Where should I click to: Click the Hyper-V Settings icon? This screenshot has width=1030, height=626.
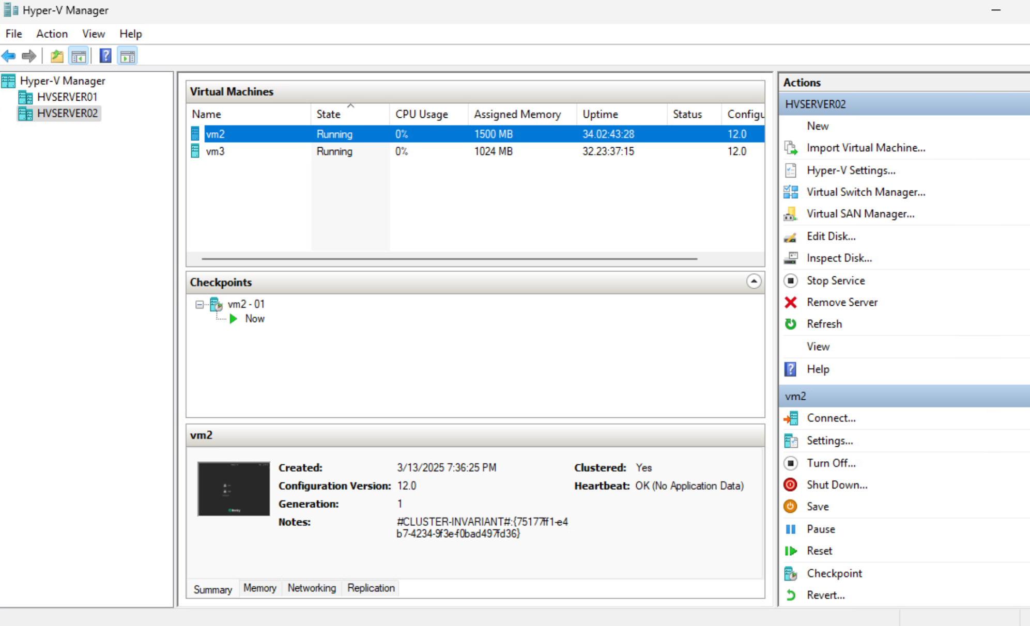(x=791, y=170)
